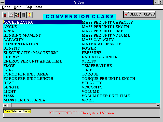Open the Help menu

(x=18, y=7)
